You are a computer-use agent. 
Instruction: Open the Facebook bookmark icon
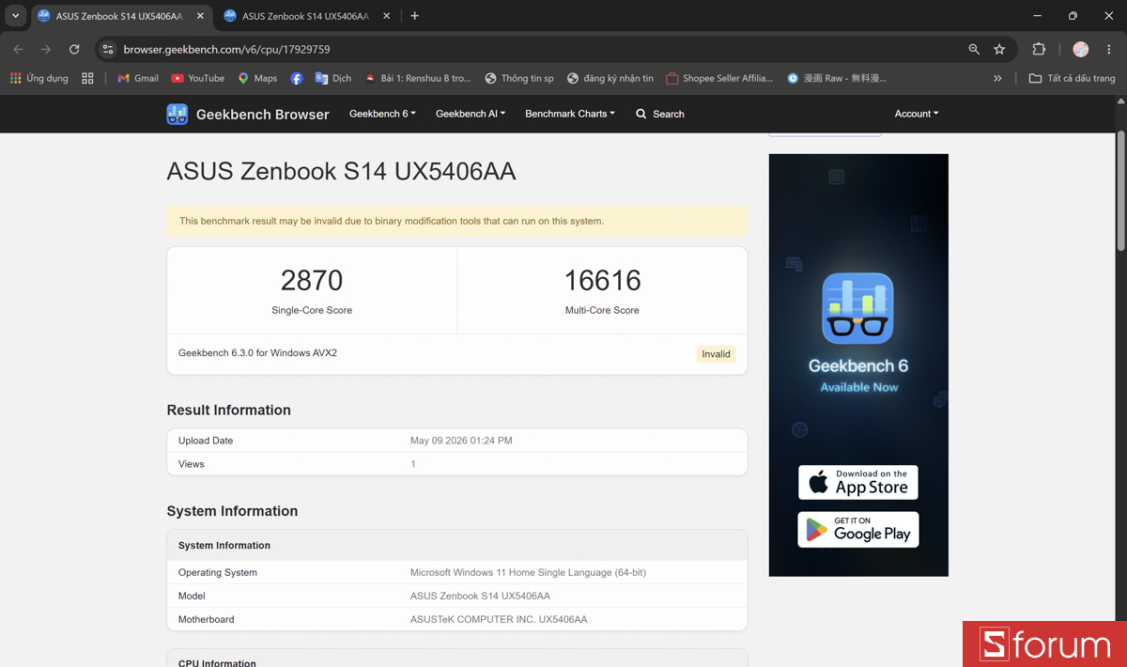296,78
